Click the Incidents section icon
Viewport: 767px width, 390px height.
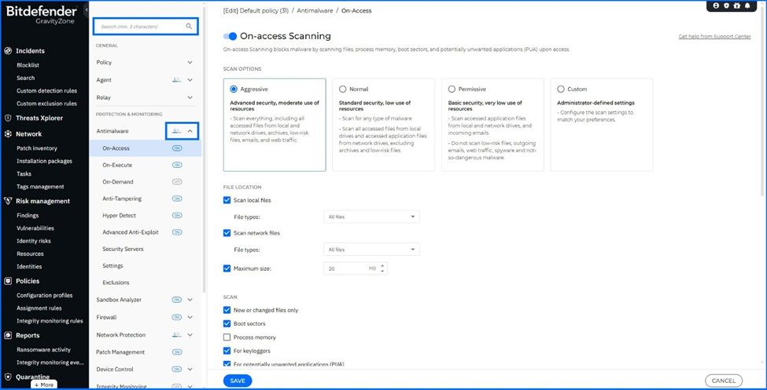pos(8,51)
